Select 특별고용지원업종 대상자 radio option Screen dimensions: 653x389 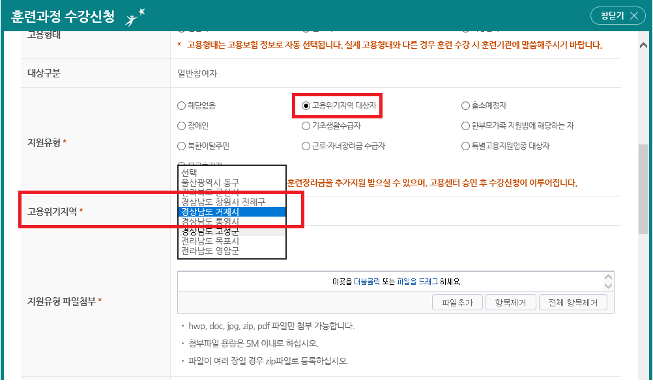(x=465, y=146)
